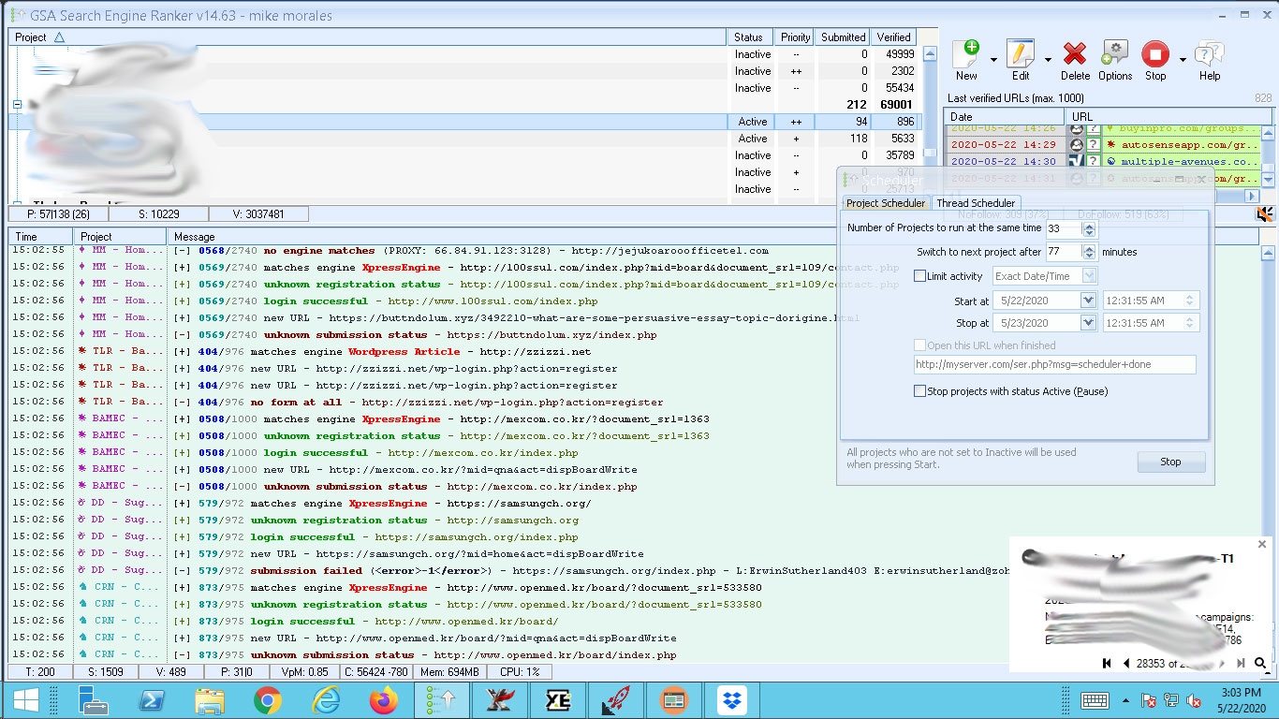Adjust Switch to next project minutes spinner
The width and height of the screenshot is (1279, 719).
click(x=1088, y=252)
